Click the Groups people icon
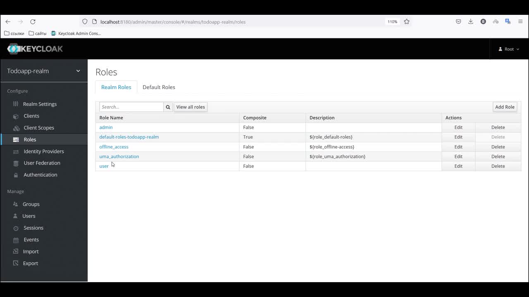Viewport: 529px width, 297px height. [16, 204]
